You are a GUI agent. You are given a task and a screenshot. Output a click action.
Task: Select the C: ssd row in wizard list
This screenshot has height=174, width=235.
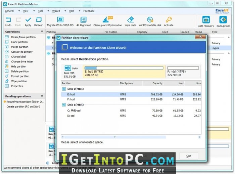coord(131,111)
